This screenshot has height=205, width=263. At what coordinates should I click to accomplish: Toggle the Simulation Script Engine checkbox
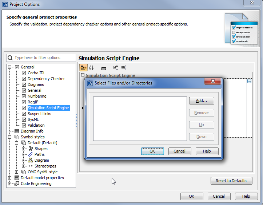point(24,108)
